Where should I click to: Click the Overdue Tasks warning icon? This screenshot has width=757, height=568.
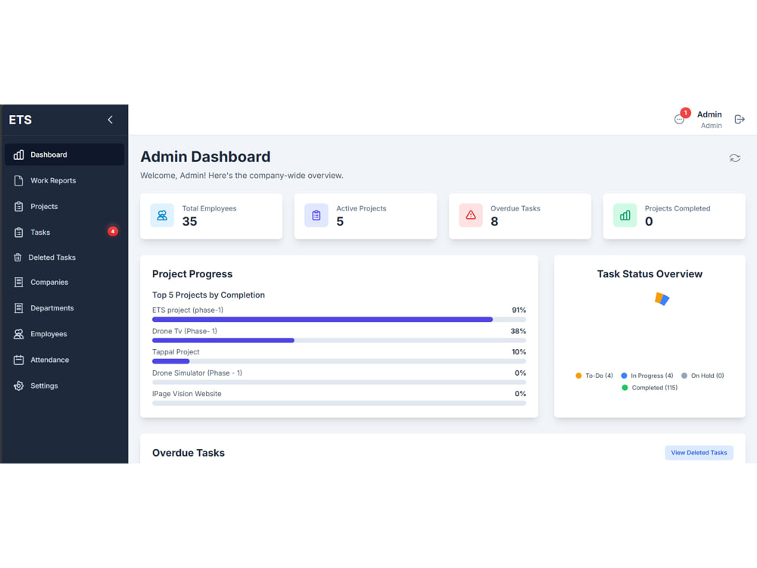coord(471,215)
